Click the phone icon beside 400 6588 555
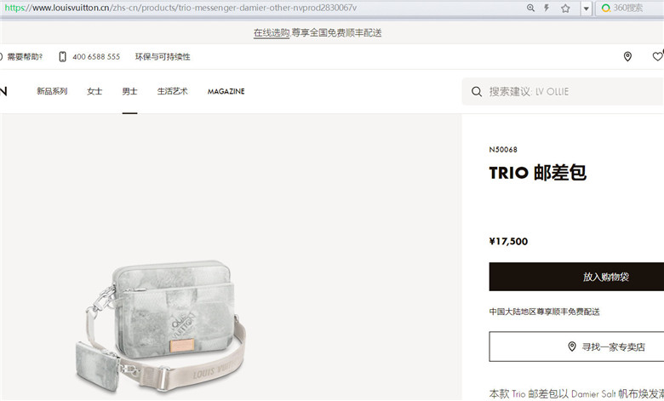 click(62, 57)
